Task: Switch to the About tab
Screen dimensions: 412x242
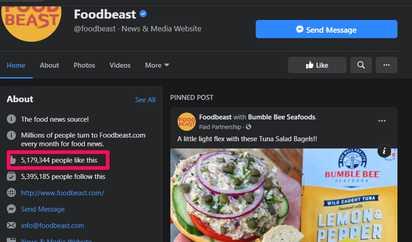Action: coord(49,65)
